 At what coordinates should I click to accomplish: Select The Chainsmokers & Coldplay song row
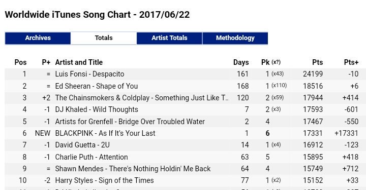pyautogui.click(x=186, y=98)
